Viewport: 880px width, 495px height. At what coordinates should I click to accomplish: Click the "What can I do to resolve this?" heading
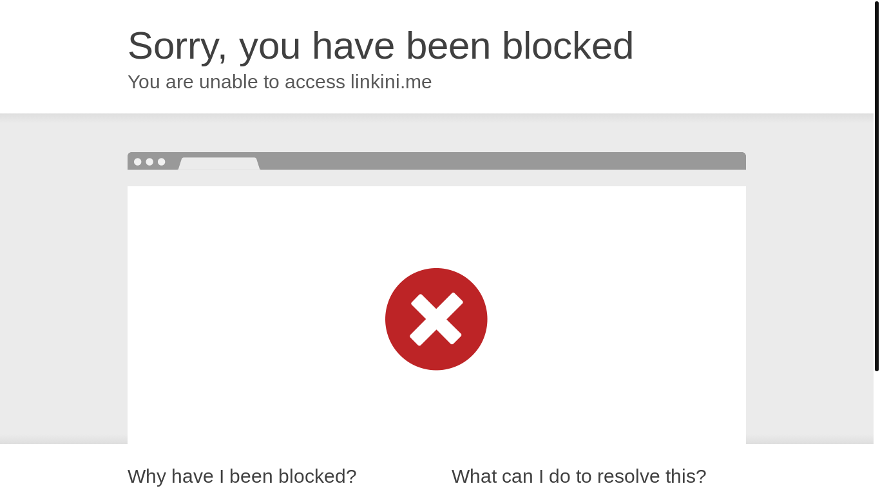(579, 476)
